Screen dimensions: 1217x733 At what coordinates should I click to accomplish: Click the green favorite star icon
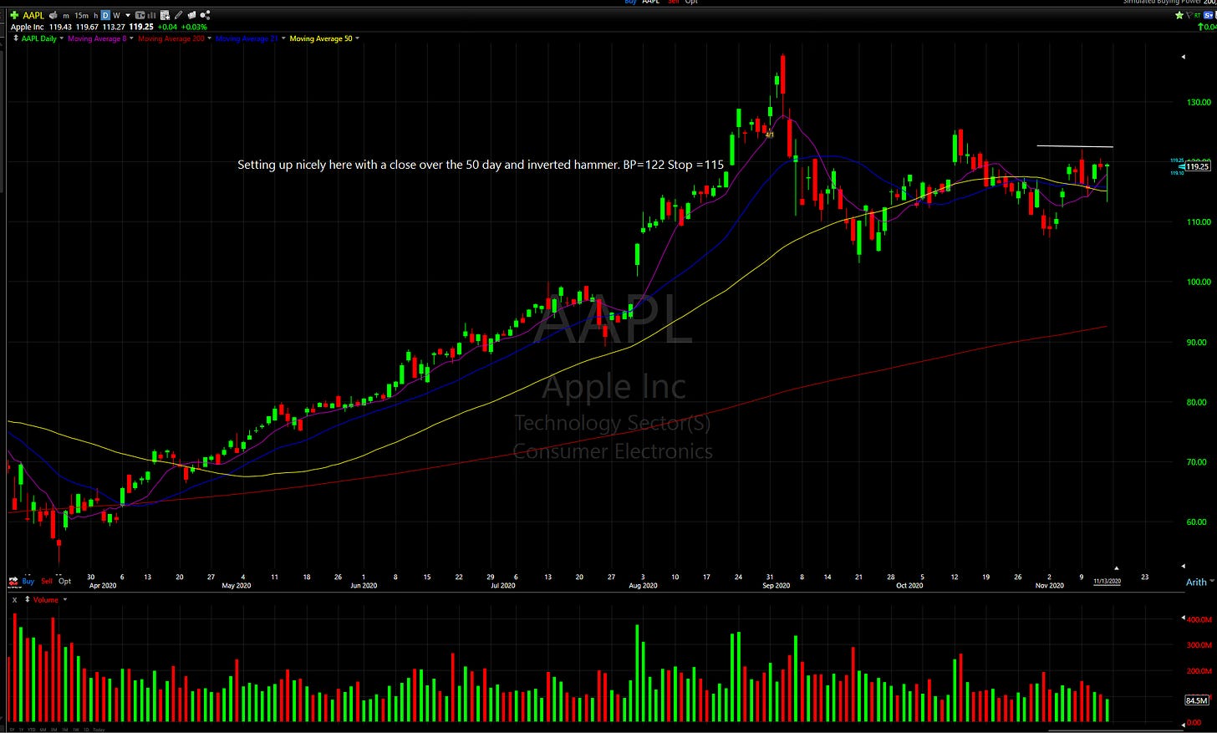(1179, 15)
